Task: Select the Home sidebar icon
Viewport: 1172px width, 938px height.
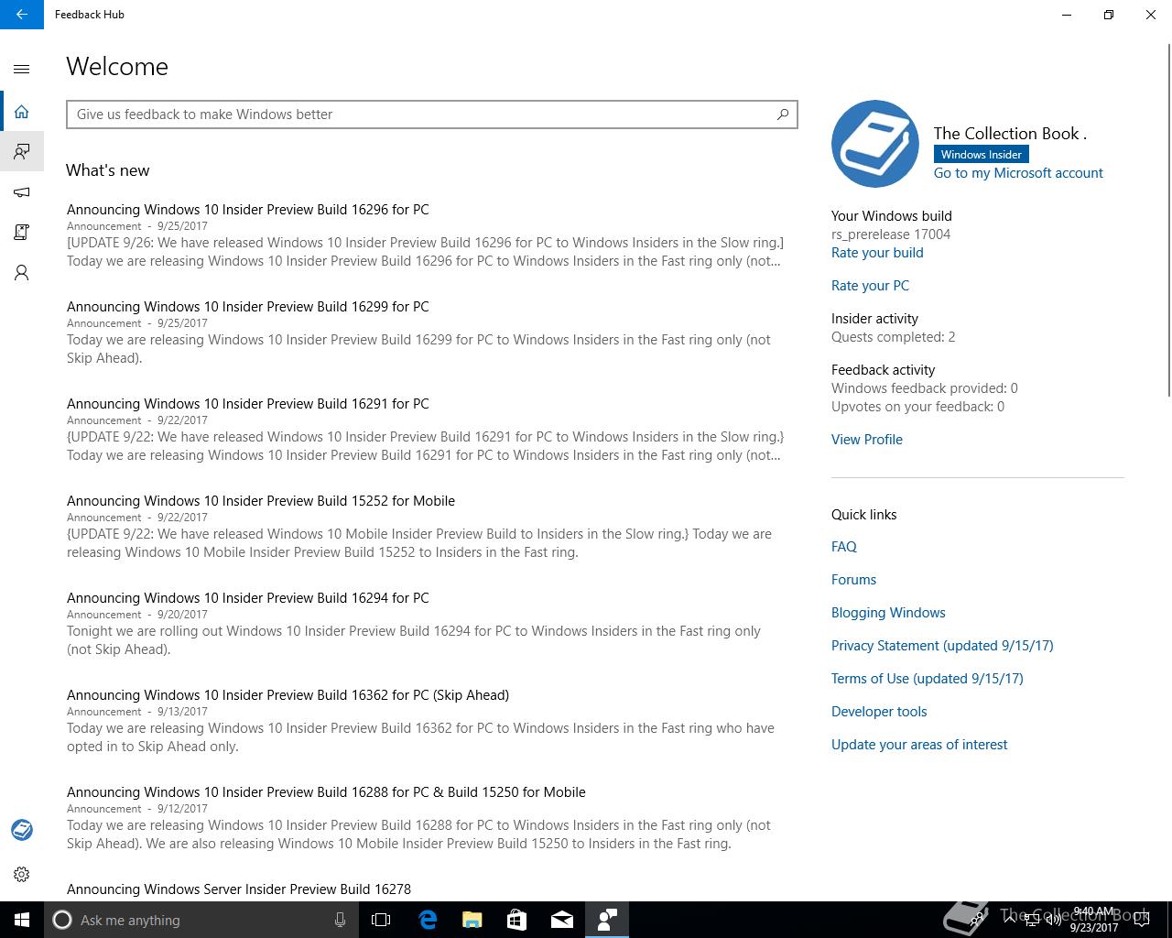Action: (x=22, y=112)
